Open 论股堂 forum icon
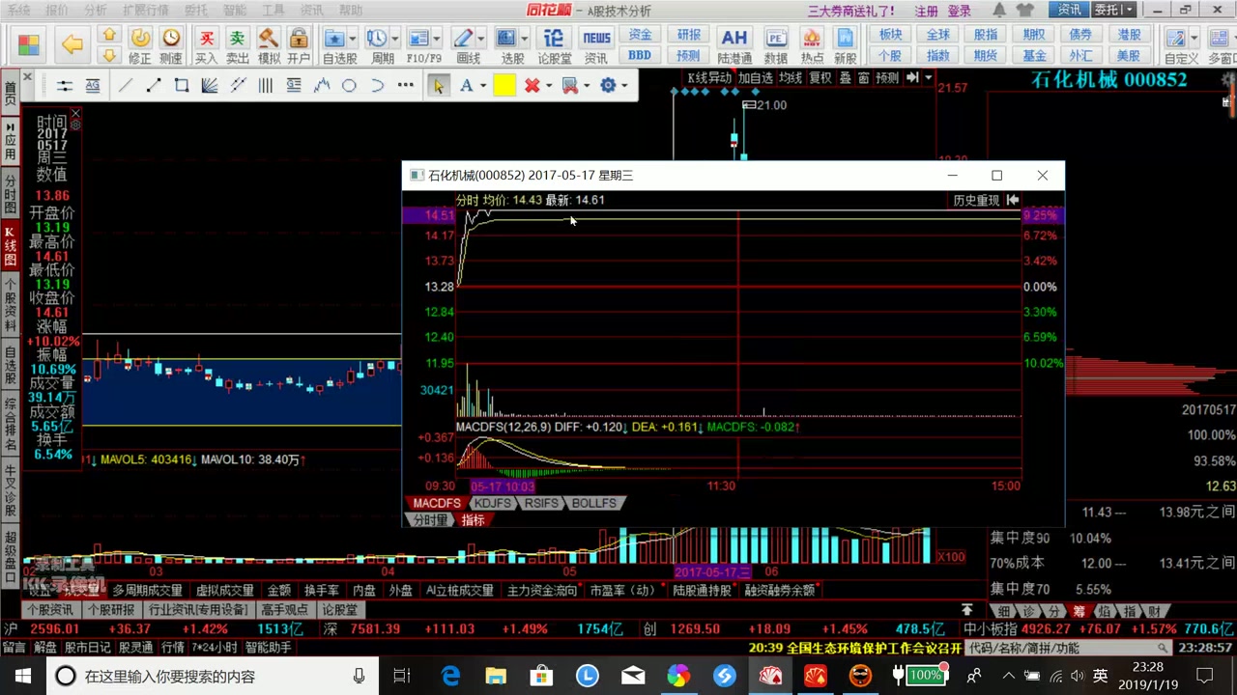The height and width of the screenshot is (695, 1237). tap(554, 45)
